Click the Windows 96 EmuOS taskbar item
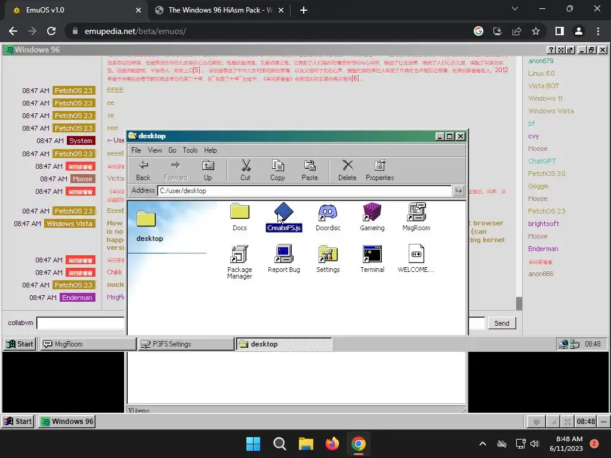Viewport: 611px width, 458px height. click(x=67, y=422)
